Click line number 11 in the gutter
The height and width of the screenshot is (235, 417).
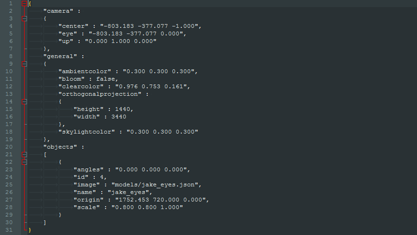click(x=10, y=79)
